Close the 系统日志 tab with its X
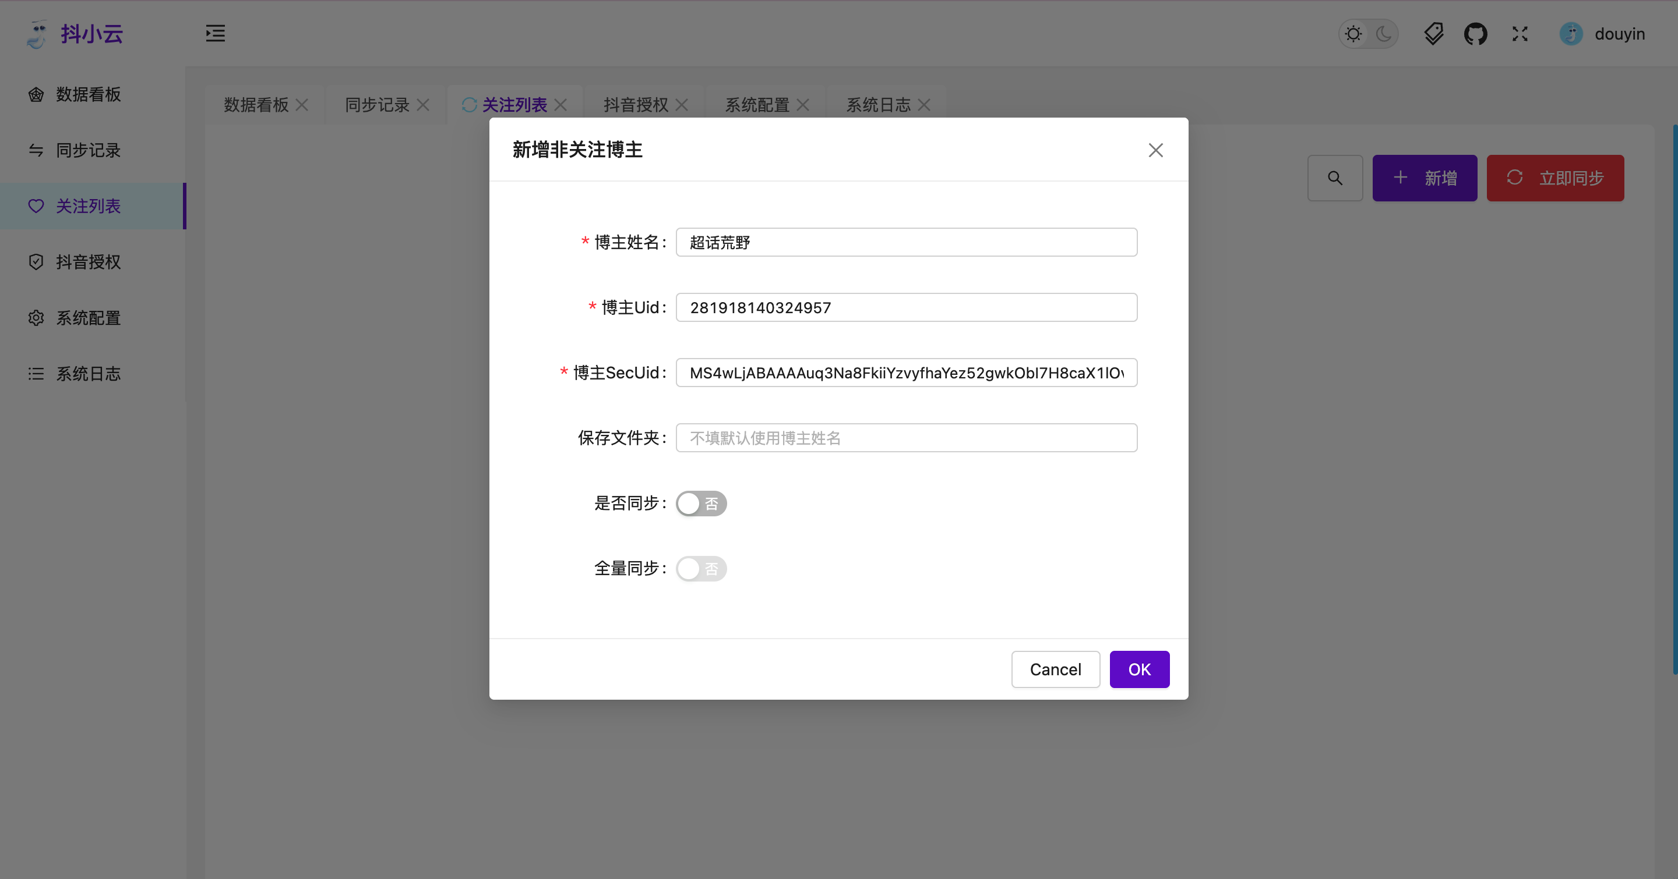The image size is (1678, 879). 924,105
